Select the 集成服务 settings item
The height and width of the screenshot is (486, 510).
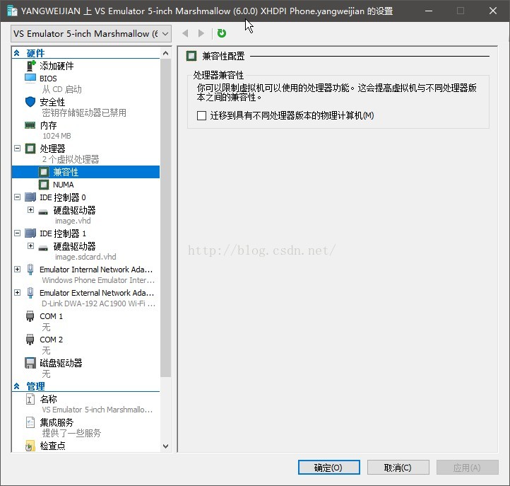pyautogui.click(x=57, y=422)
